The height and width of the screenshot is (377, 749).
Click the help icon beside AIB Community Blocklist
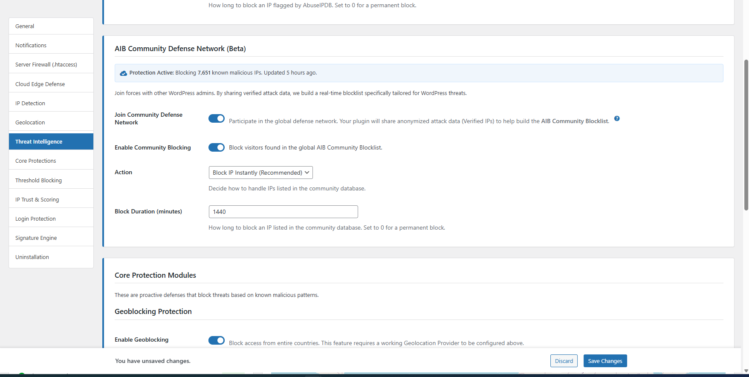coord(617,118)
